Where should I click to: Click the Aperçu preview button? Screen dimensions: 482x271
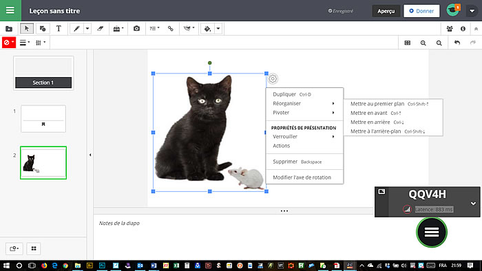point(386,11)
